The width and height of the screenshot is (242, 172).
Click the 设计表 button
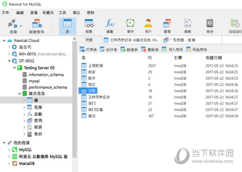pos(108,50)
